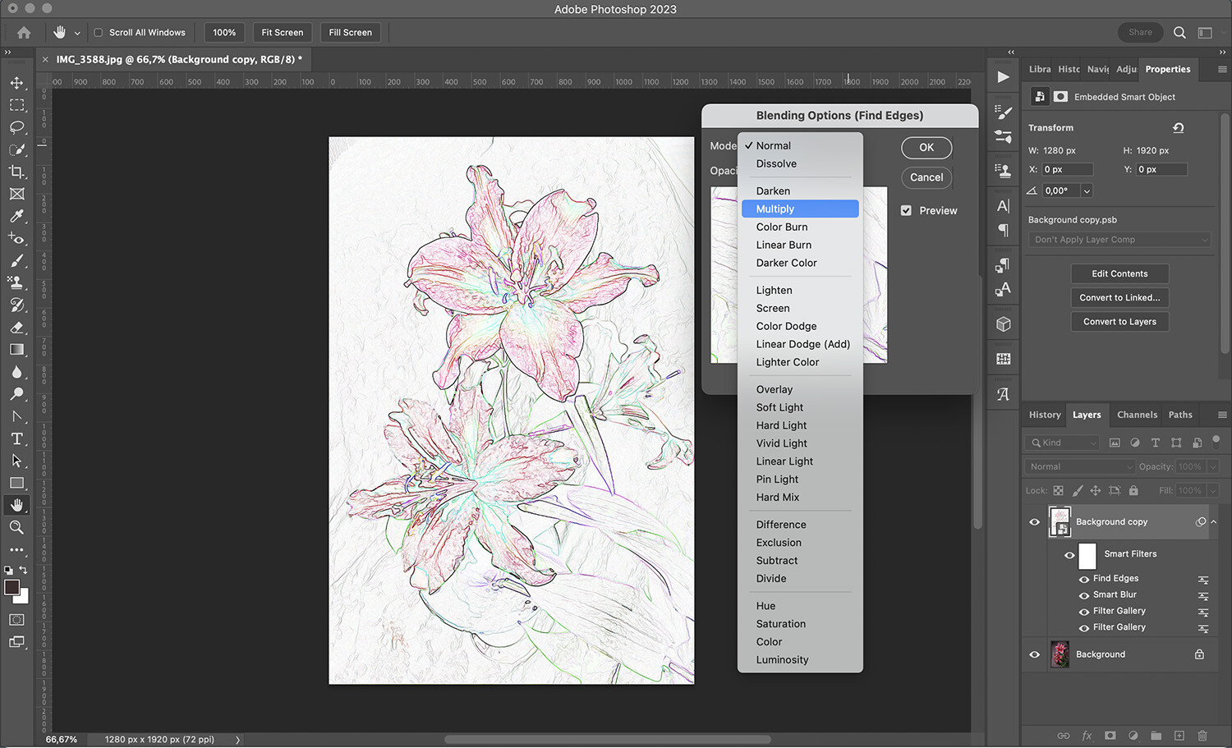The height and width of the screenshot is (748, 1232).
Task: Click the Edit Contents button
Action: (1119, 273)
